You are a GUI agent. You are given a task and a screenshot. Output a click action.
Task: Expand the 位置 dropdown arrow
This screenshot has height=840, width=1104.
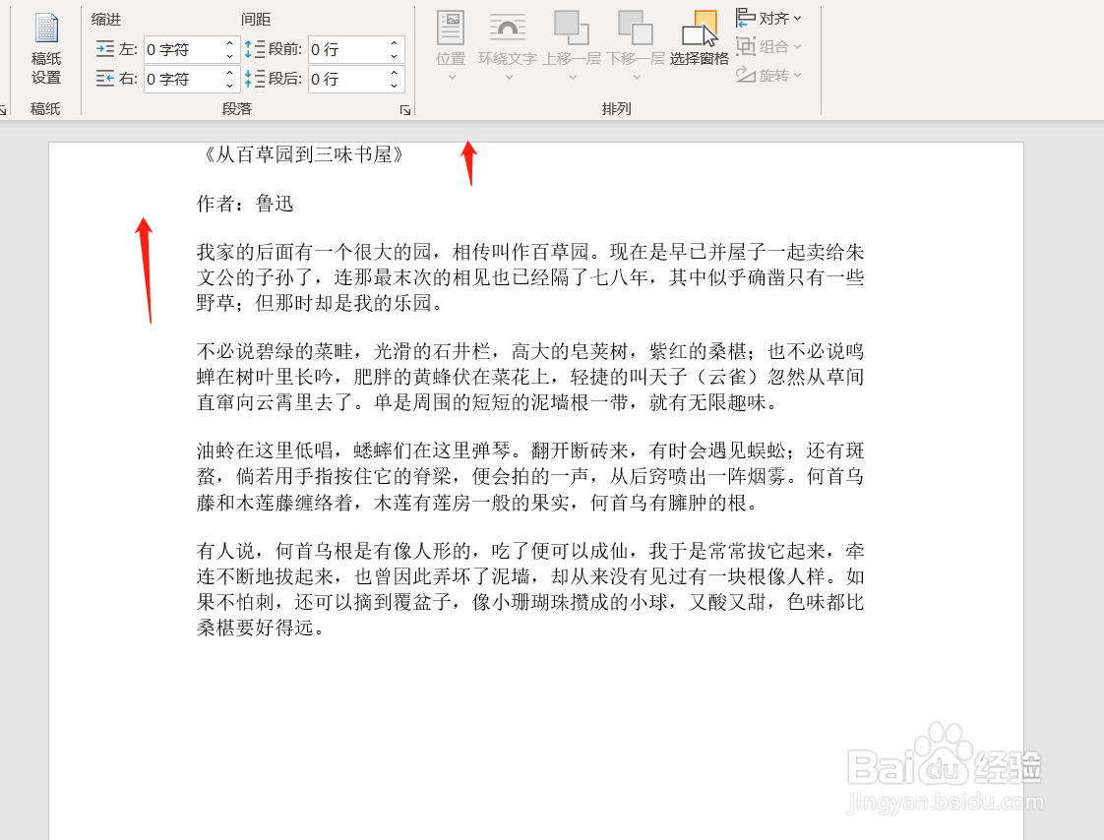click(452, 77)
